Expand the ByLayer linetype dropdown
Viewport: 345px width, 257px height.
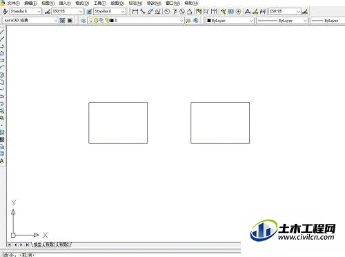(x=305, y=21)
